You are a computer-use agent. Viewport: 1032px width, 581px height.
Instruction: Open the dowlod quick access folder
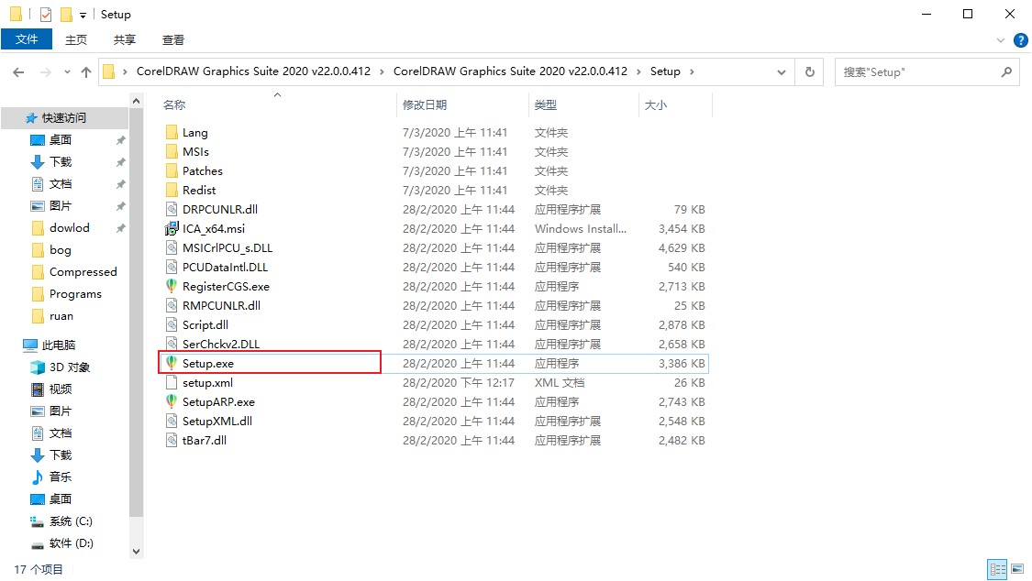(69, 228)
